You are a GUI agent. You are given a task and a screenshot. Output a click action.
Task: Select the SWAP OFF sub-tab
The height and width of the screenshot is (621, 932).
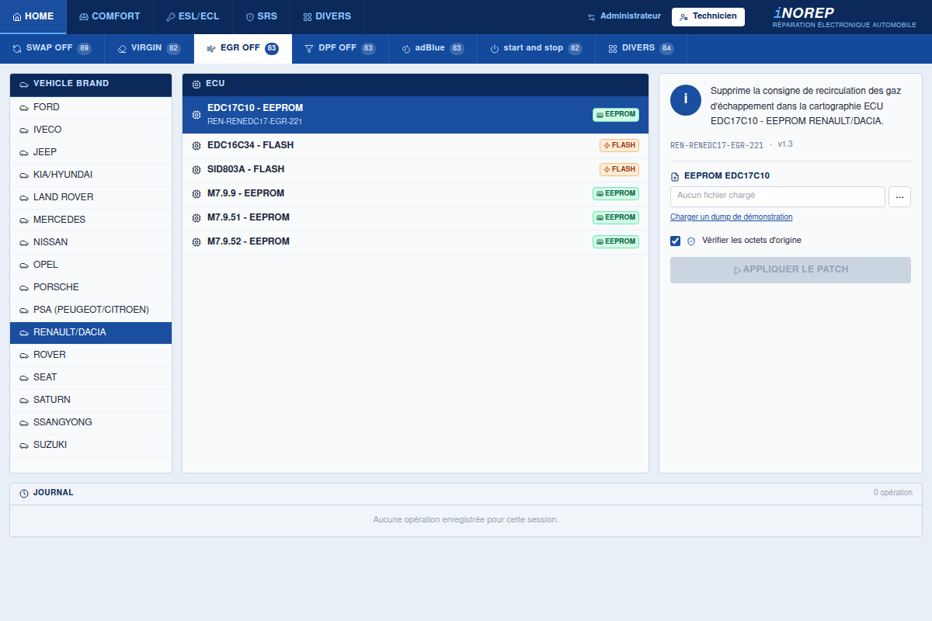click(x=52, y=48)
